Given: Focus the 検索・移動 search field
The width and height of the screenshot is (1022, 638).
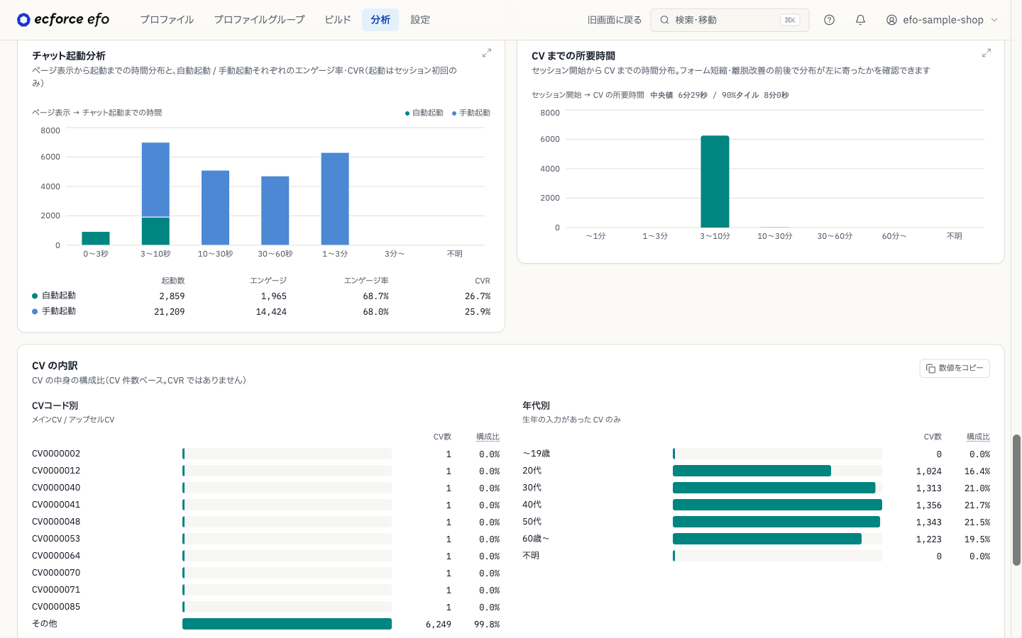Looking at the screenshot, I should click(x=730, y=20).
